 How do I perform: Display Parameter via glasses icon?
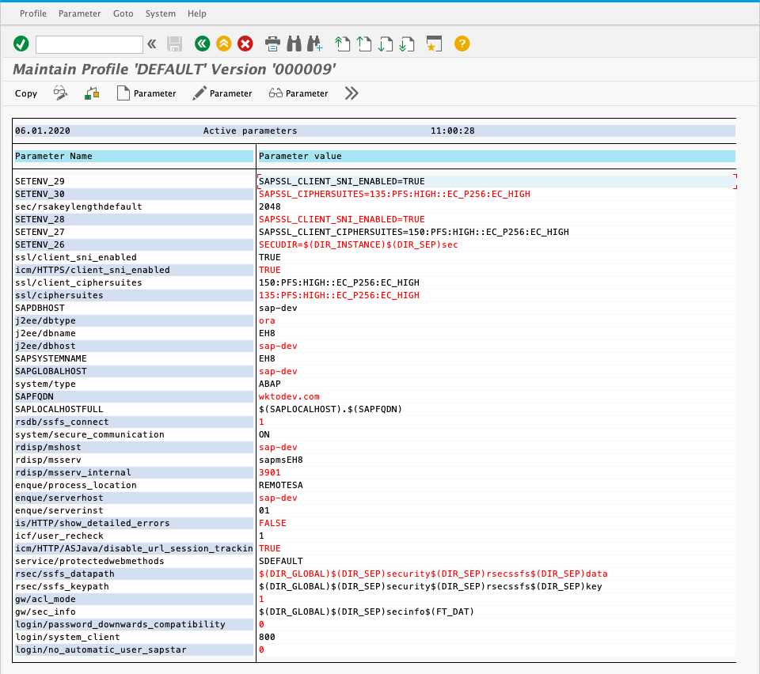pos(298,93)
